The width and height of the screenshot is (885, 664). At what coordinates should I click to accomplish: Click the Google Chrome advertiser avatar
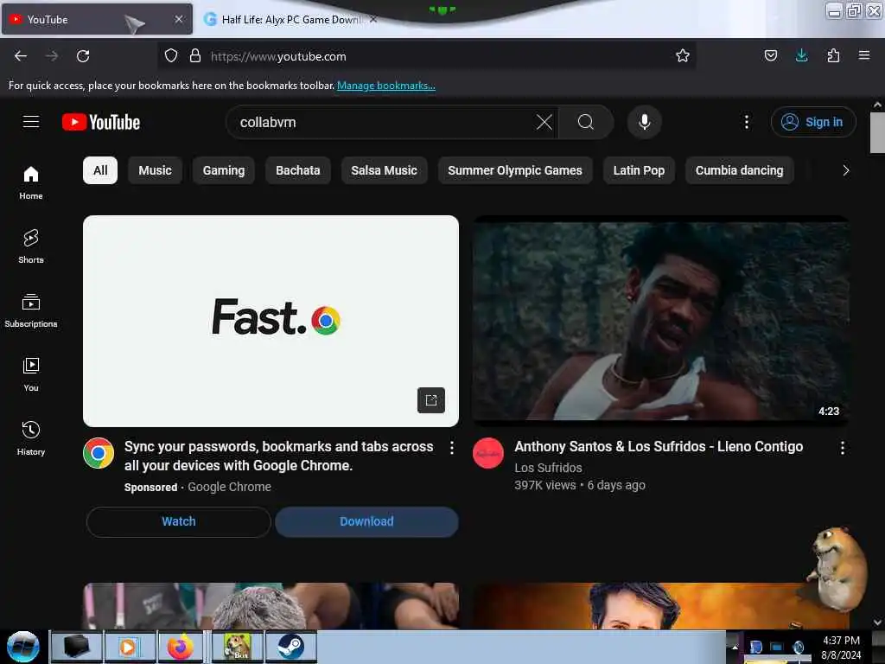(99, 453)
